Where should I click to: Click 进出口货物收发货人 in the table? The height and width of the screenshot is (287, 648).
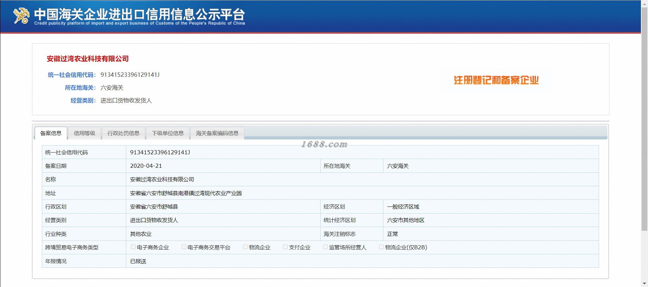click(154, 220)
